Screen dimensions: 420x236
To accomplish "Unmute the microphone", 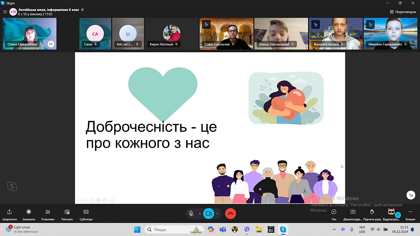I will pos(191,214).
